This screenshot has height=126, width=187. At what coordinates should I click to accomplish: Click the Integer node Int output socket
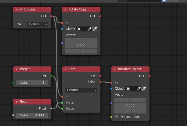click(x=51, y=76)
